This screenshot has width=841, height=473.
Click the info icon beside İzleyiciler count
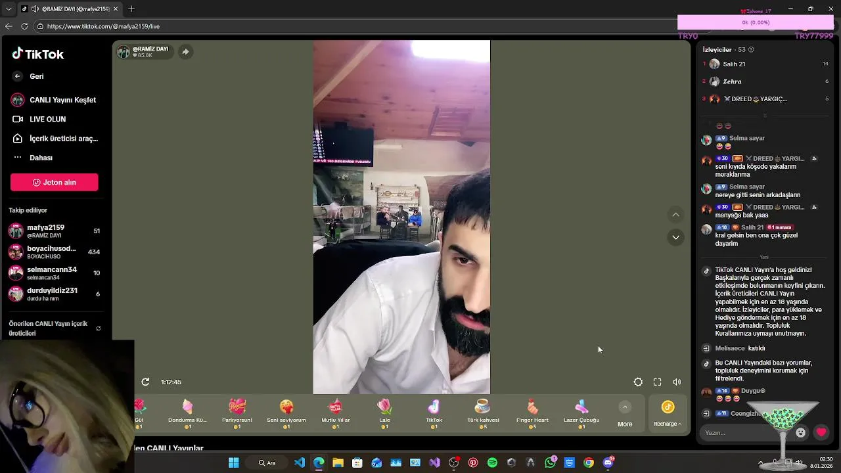[x=752, y=50]
